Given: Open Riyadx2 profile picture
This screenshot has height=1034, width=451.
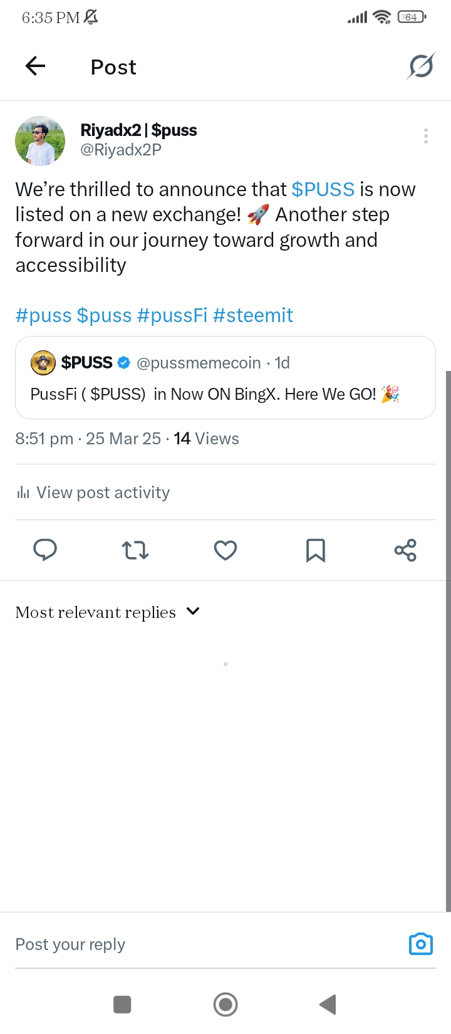Looking at the screenshot, I should coord(40,140).
